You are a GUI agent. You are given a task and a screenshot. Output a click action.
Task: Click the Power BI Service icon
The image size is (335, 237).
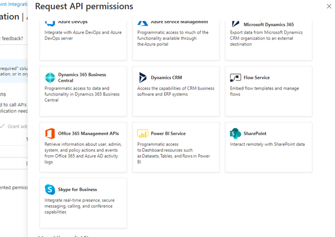click(x=143, y=134)
